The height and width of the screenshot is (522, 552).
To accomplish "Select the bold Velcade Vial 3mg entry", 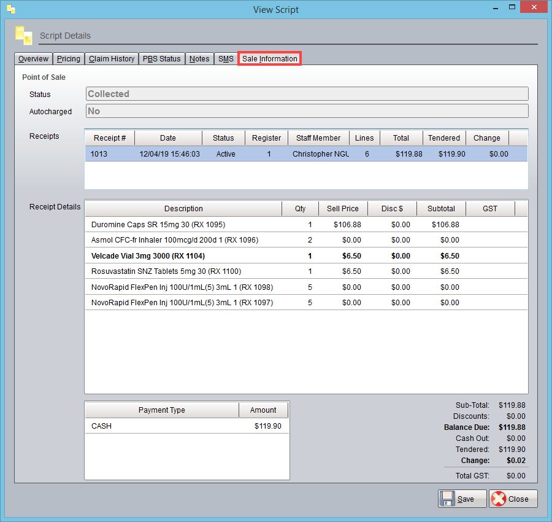I will 184,255.
